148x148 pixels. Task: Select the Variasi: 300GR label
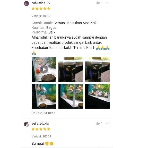coord(41,136)
